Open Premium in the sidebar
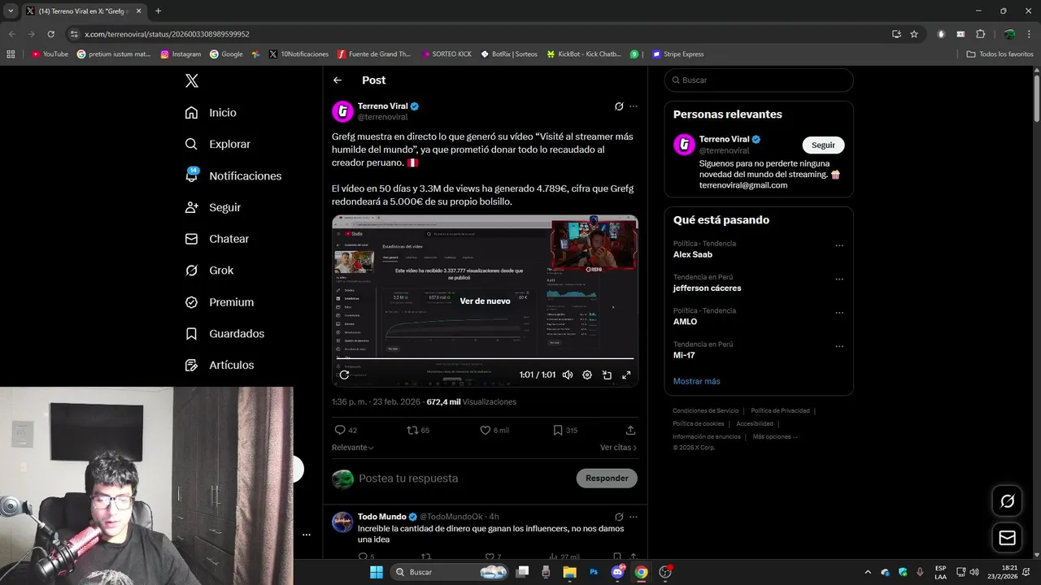 [x=219, y=302]
